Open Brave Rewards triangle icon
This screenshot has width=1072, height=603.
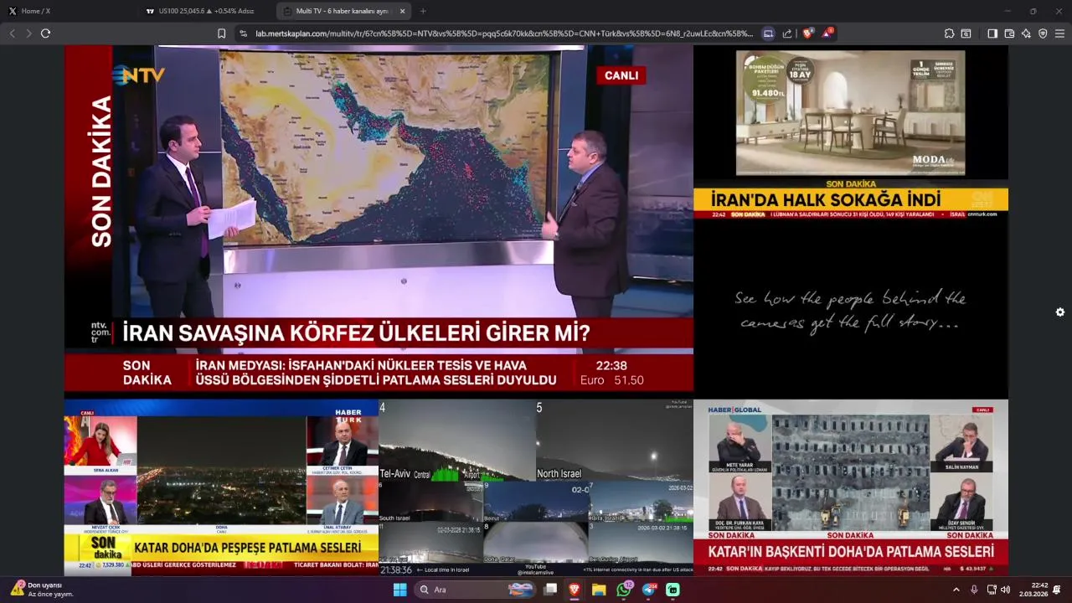pyautogui.click(x=827, y=33)
